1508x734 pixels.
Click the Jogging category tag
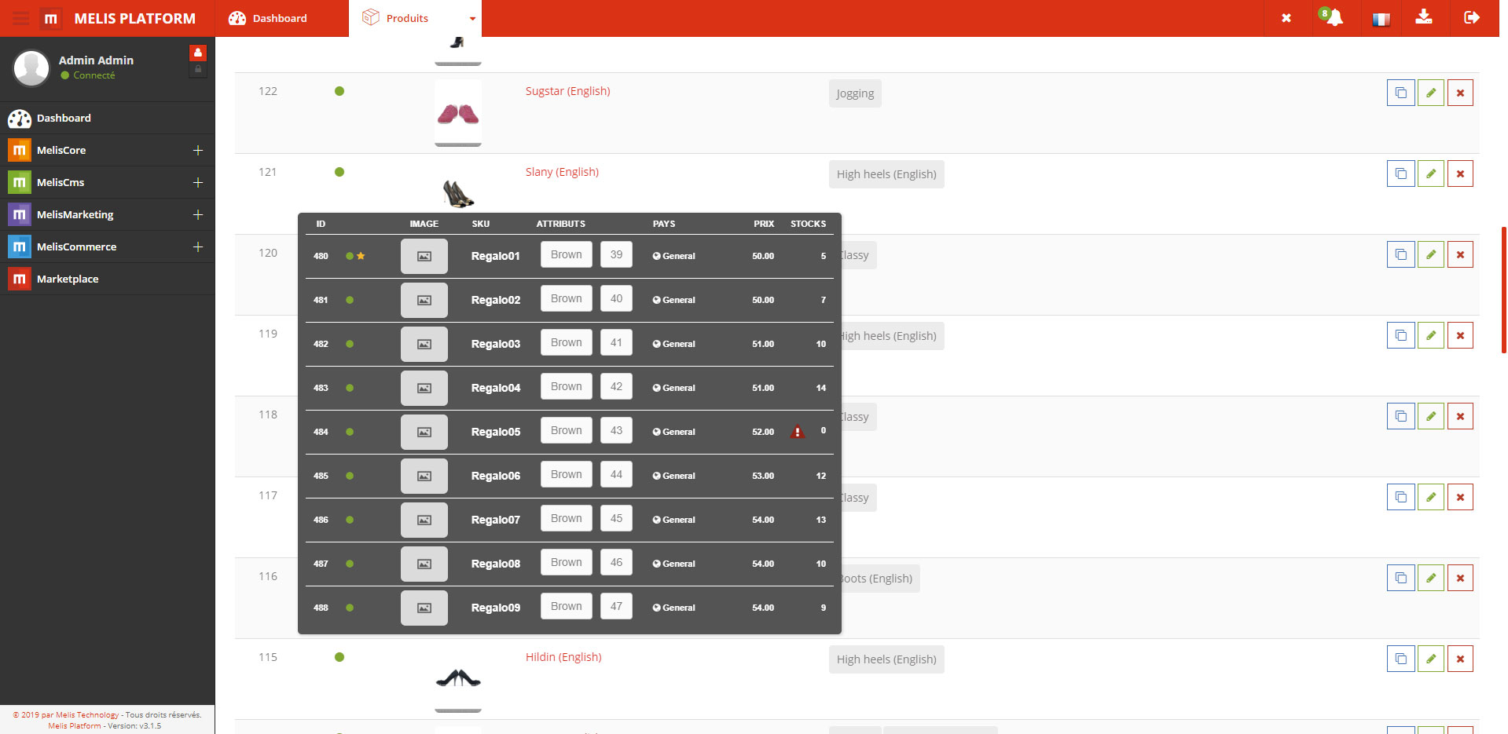click(x=854, y=93)
